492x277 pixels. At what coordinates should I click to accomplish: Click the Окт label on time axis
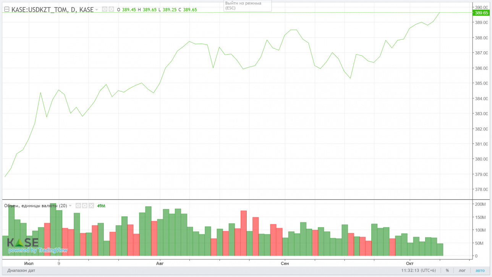410,264
